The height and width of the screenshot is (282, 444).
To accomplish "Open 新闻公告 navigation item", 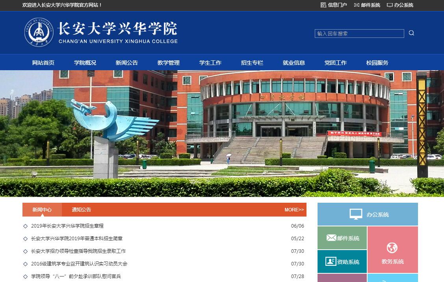I will click(x=126, y=63).
